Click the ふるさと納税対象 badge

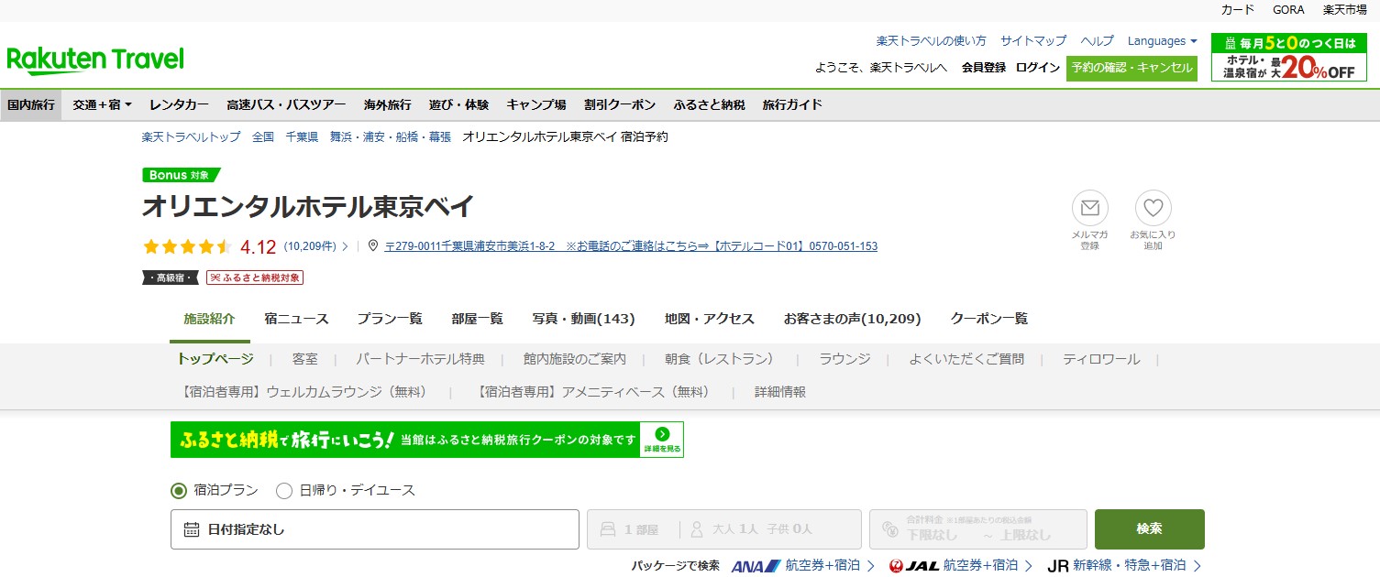coord(254,277)
